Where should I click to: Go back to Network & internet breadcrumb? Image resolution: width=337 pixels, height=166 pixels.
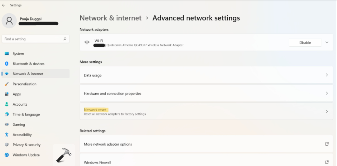tap(110, 18)
